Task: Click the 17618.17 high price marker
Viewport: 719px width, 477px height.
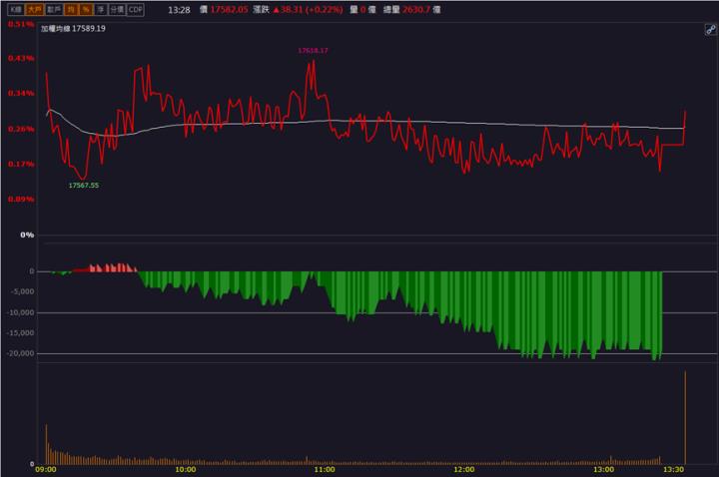Action: 313,50
